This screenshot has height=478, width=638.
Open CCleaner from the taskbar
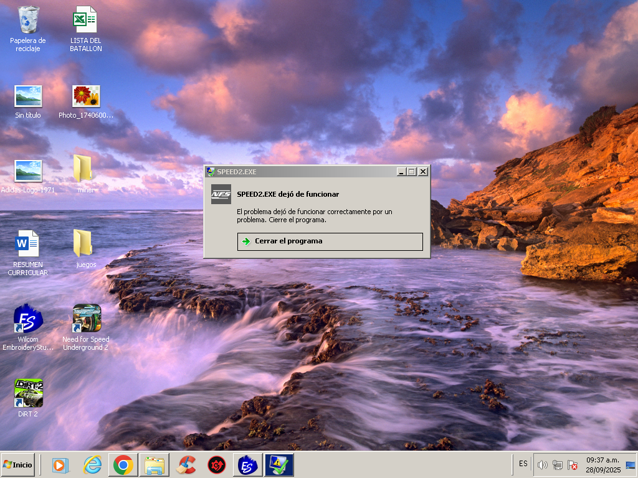click(186, 465)
